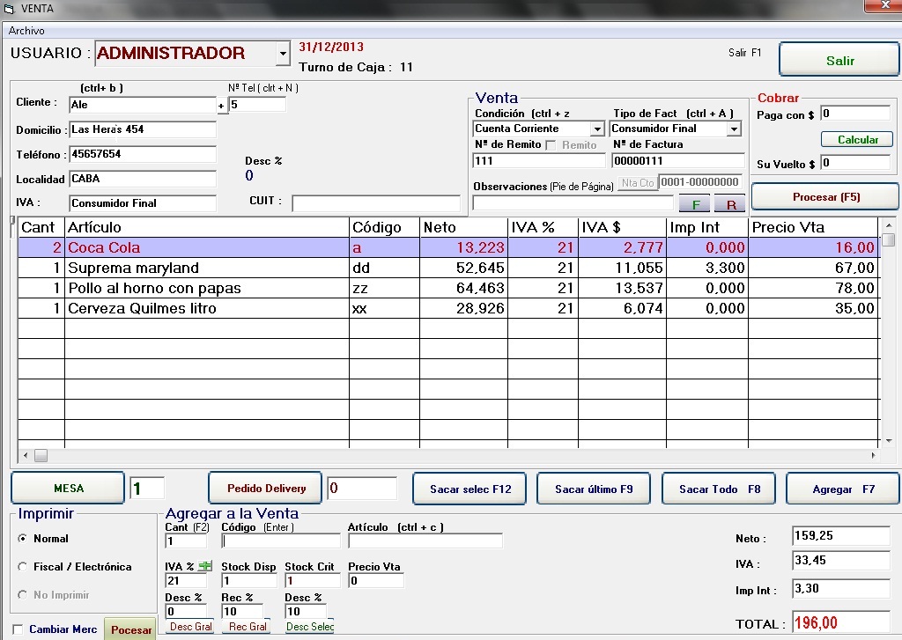Click the Cliente input field containing Ale

coord(143,105)
